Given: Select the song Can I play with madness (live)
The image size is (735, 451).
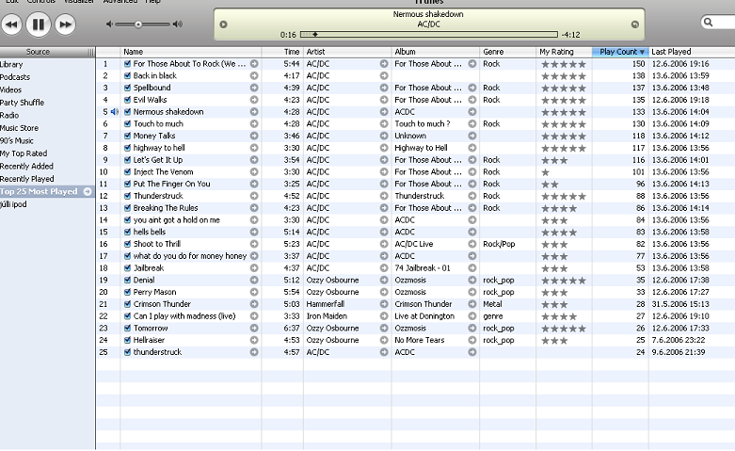Looking at the screenshot, I should click(184, 316).
